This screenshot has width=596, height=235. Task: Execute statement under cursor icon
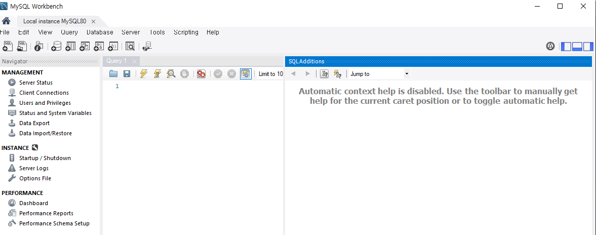pyautogui.click(x=157, y=74)
